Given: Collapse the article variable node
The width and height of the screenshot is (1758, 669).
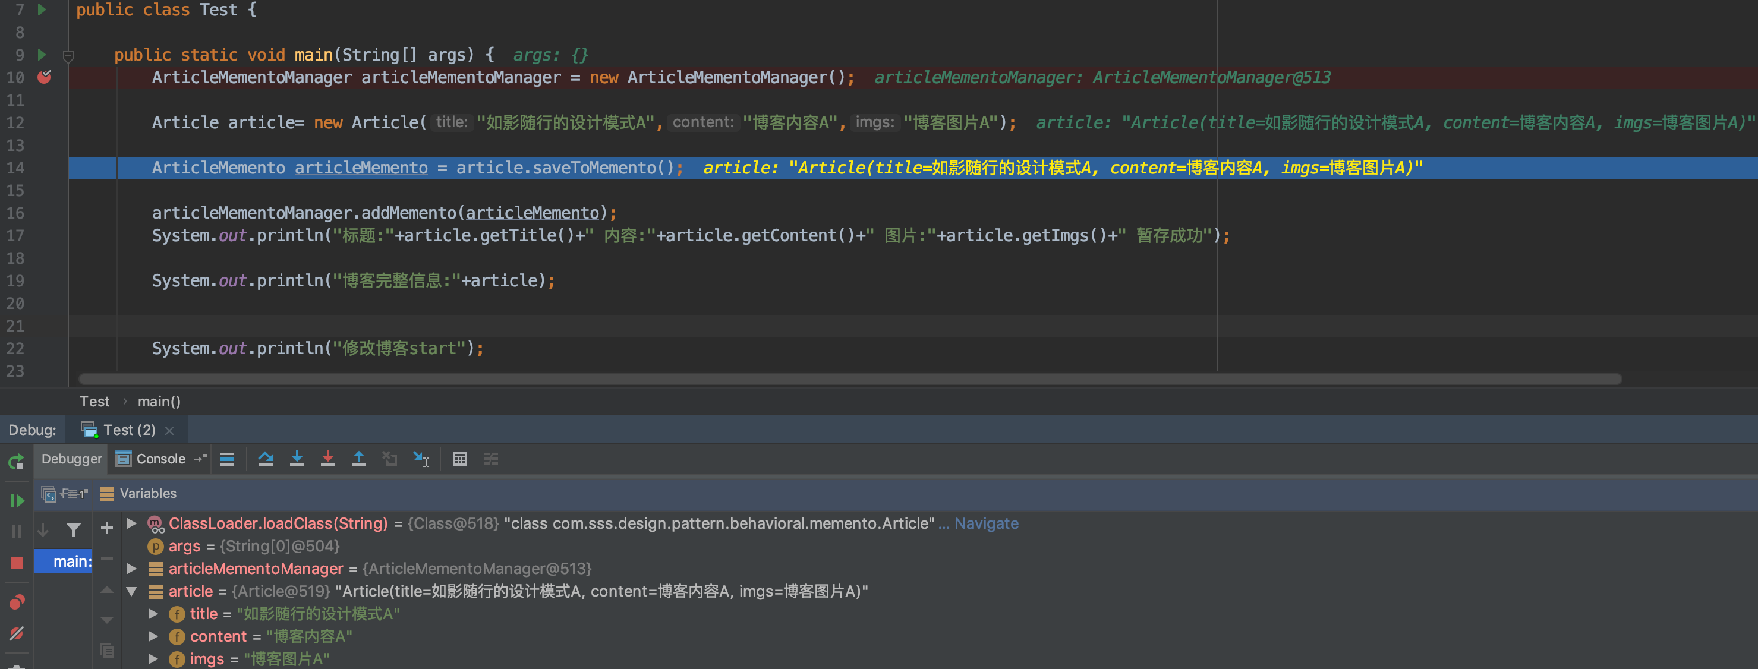Looking at the screenshot, I should 132,591.
